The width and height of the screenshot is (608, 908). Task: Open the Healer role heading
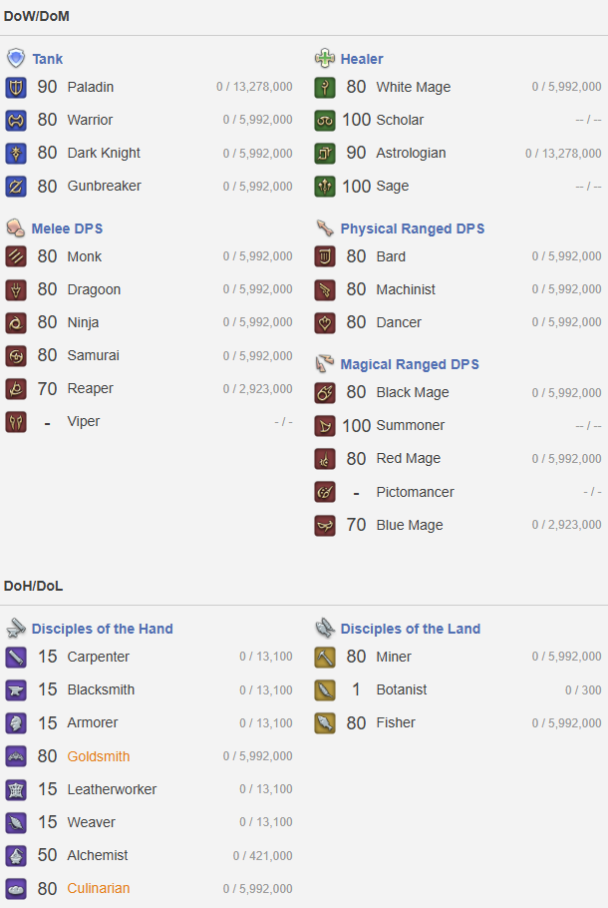[x=362, y=59]
